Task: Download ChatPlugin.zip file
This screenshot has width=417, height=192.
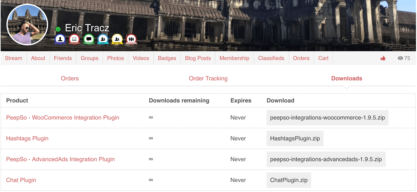Action: [289, 180]
